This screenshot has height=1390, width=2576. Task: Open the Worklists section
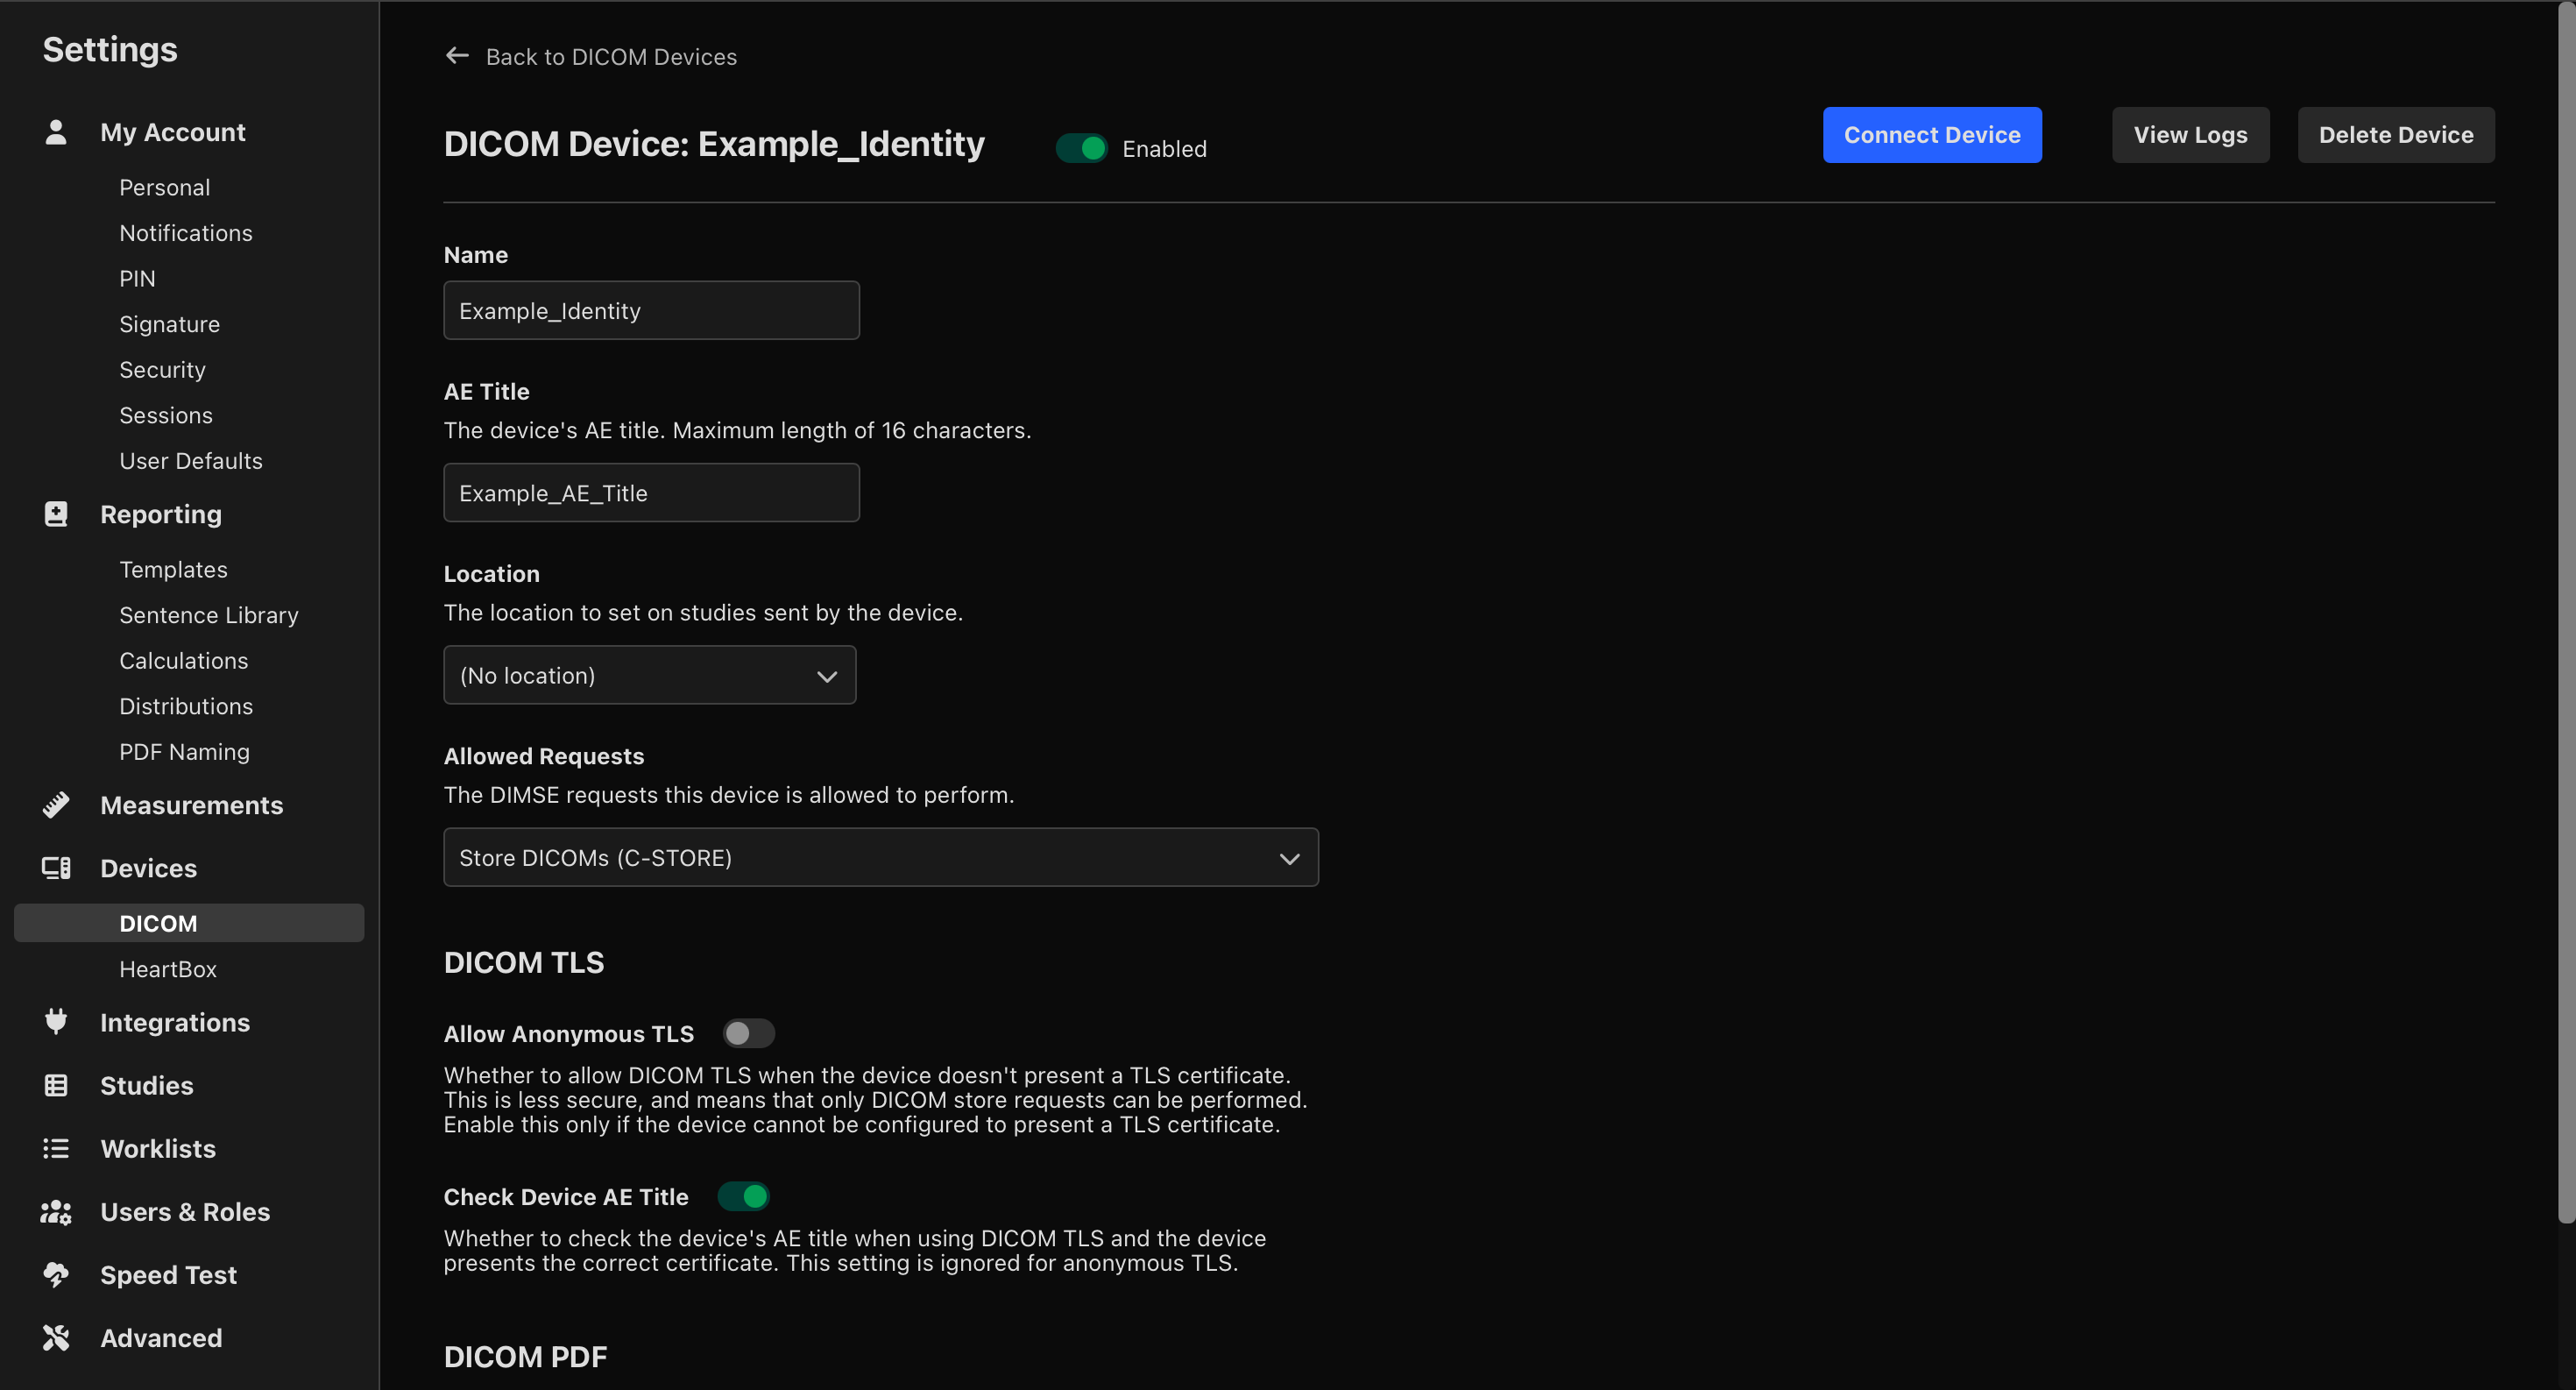158,1148
